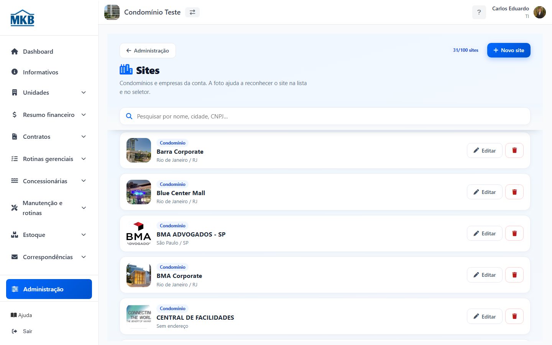Image resolution: width=552 pixels, height=345 pixels.
Task: Expand the Unidades menu
Action: [x=49, y=92]
